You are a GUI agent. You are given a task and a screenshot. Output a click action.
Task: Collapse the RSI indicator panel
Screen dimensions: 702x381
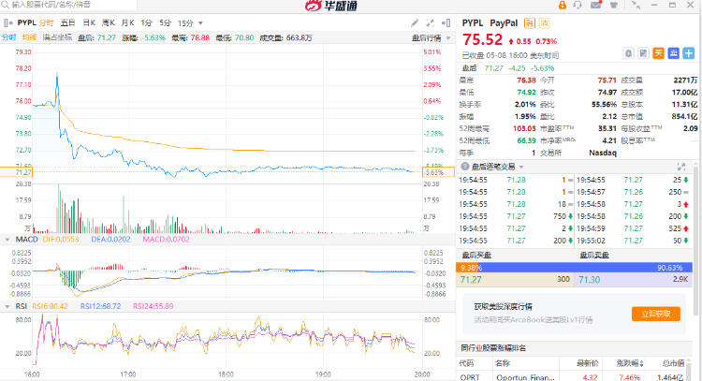[7, 307]
